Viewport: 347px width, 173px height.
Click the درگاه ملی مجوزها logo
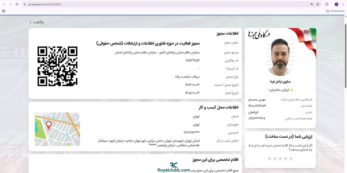click(259, 34)
